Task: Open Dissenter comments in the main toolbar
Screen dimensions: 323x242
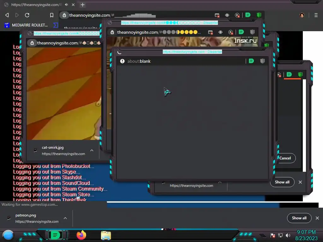Action: point(248,15)
